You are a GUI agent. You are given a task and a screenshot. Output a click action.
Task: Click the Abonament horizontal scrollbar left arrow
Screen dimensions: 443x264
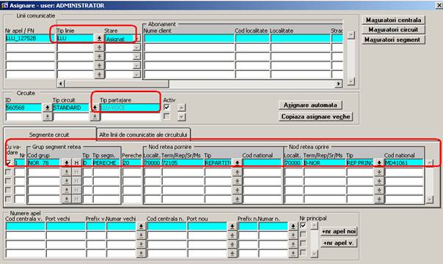point(61,83)
